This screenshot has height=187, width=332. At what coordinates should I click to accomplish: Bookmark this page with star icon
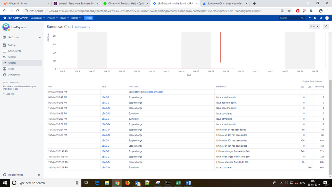point(289,11)
